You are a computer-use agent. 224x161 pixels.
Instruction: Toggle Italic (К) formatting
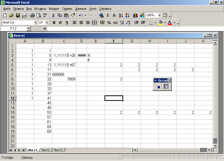[60, 23]
